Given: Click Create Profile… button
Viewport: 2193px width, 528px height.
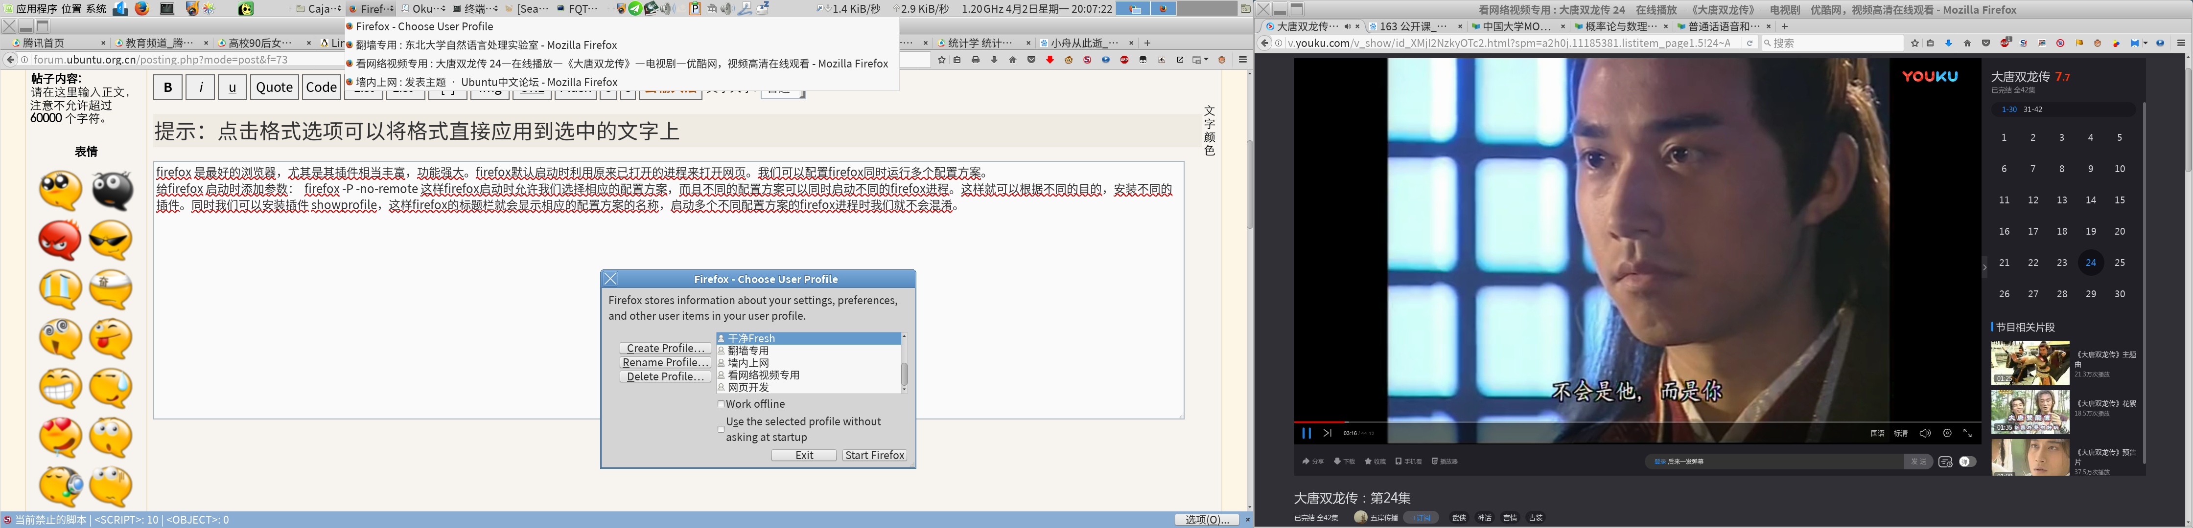Looking at the screenshot, I should 665,348.
